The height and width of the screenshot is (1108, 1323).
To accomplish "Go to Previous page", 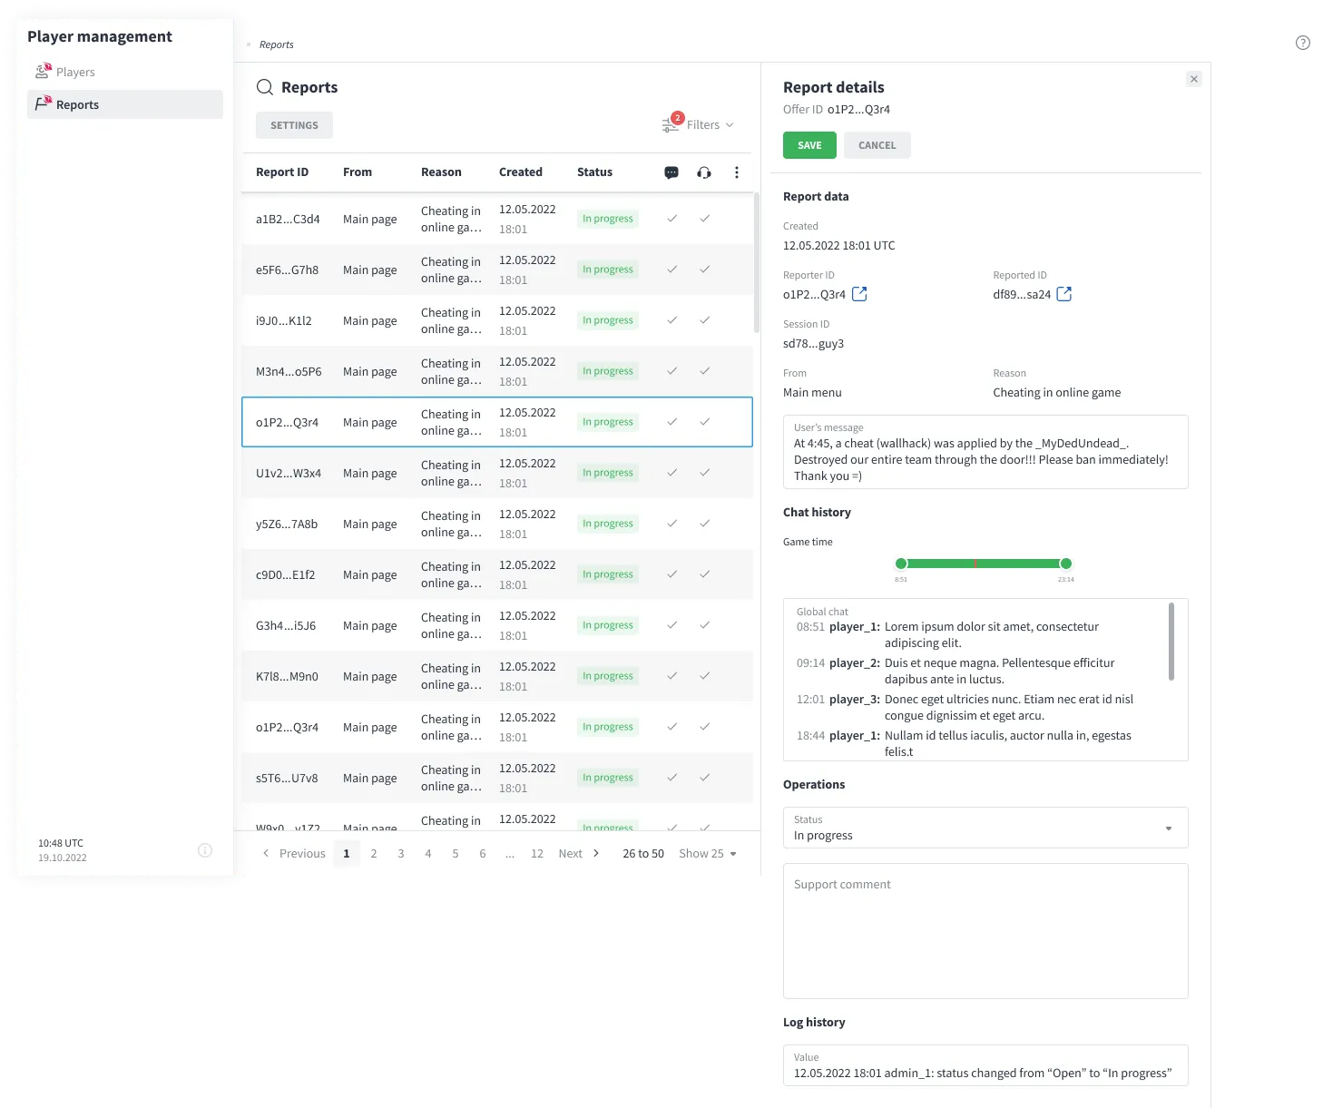I will click(294, 854).
